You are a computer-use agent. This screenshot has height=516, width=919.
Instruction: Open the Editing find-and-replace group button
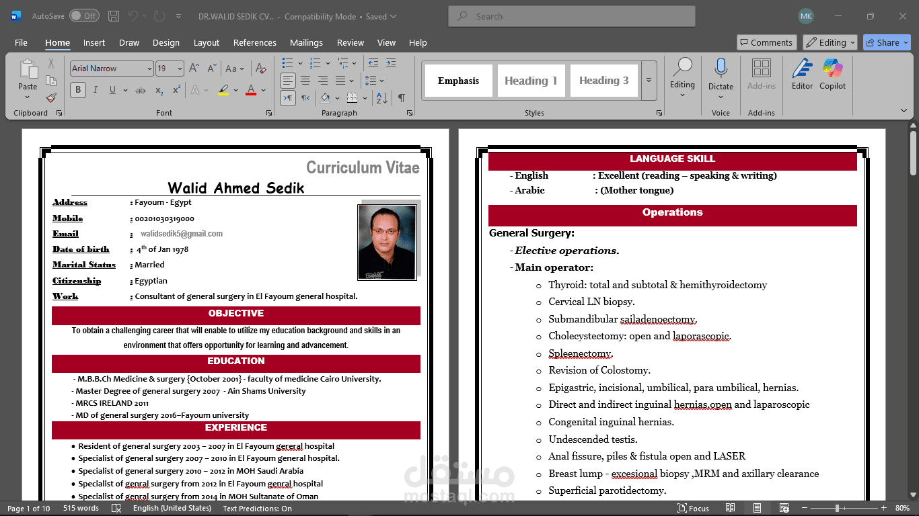coord(682,77)
